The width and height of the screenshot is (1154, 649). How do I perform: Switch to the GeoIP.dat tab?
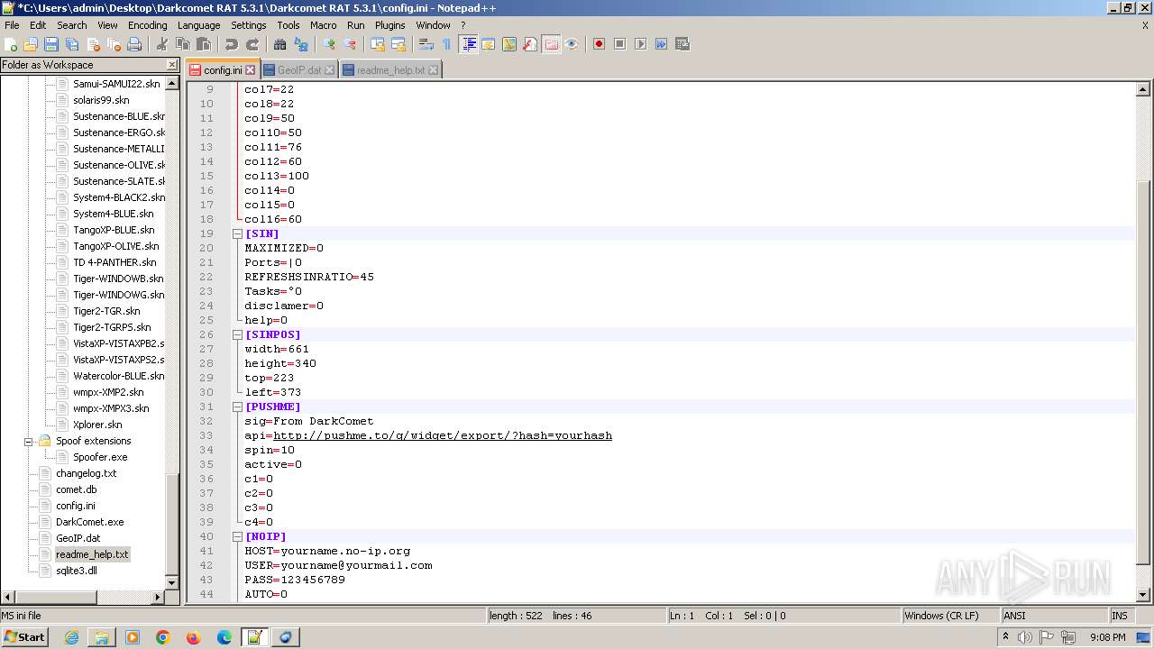tap(299, 69)
